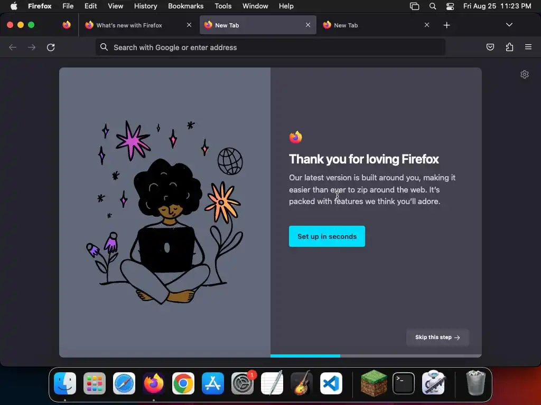Open the Window menu
541x405 pixels.
(255, 6)
